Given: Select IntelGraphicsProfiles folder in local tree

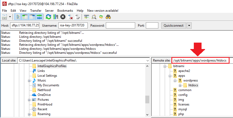Looking at the screenshot, I should pos(52,66).
